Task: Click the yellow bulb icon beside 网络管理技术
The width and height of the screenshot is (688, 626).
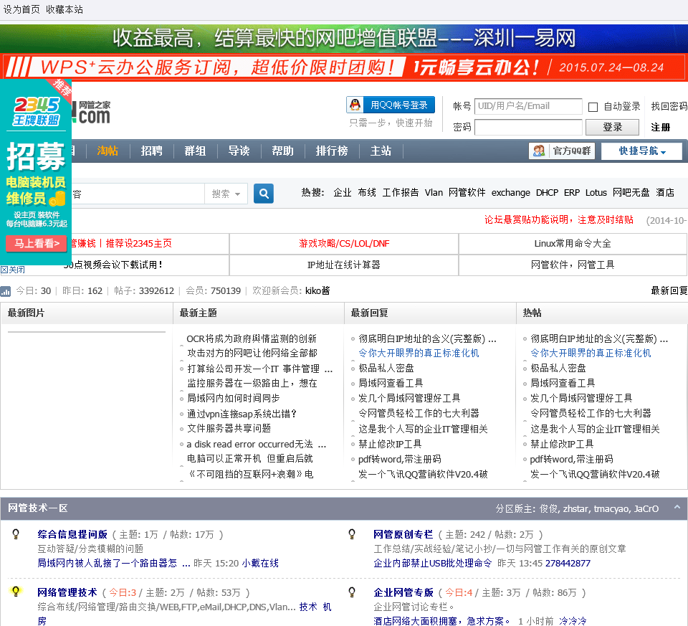Action: [16, 592]
